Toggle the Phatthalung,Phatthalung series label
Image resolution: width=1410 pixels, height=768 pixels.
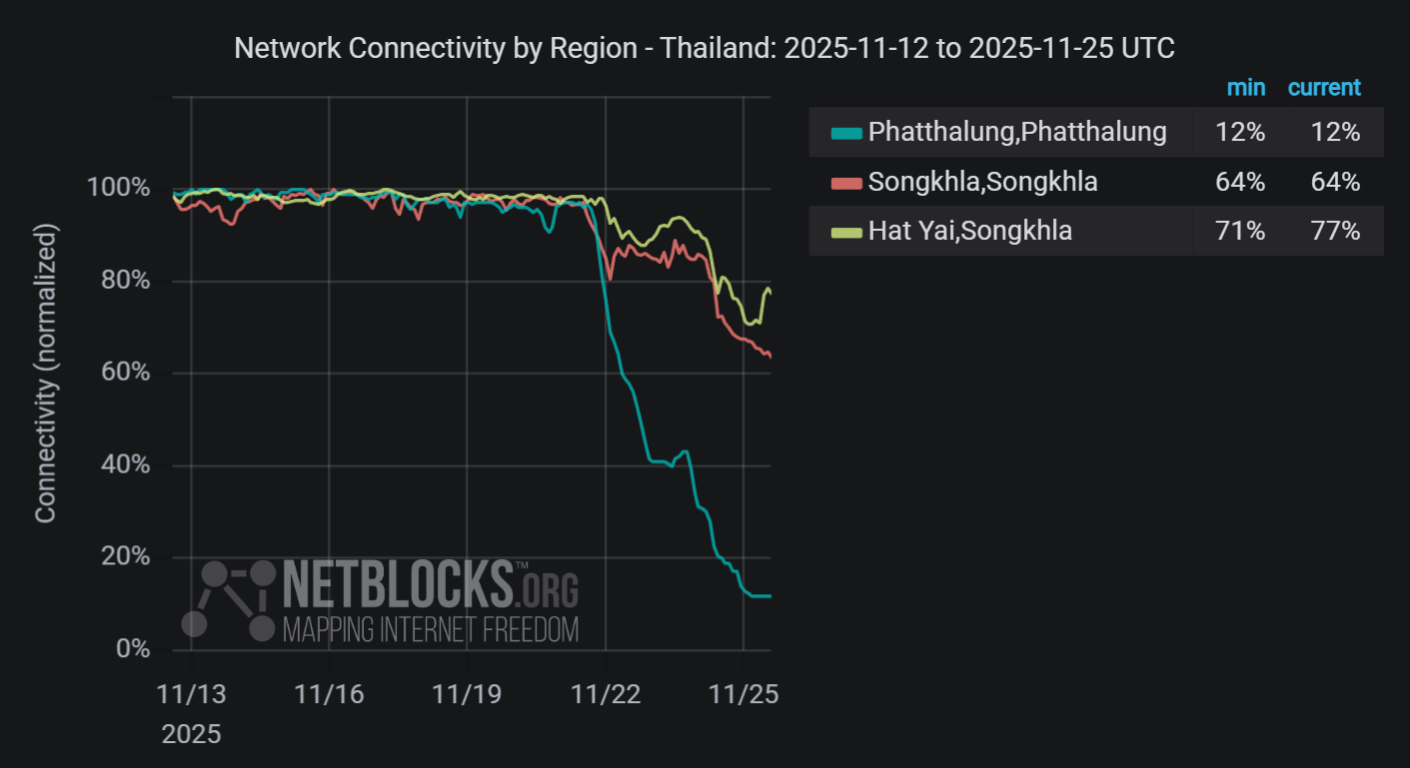click(1017, 132)
